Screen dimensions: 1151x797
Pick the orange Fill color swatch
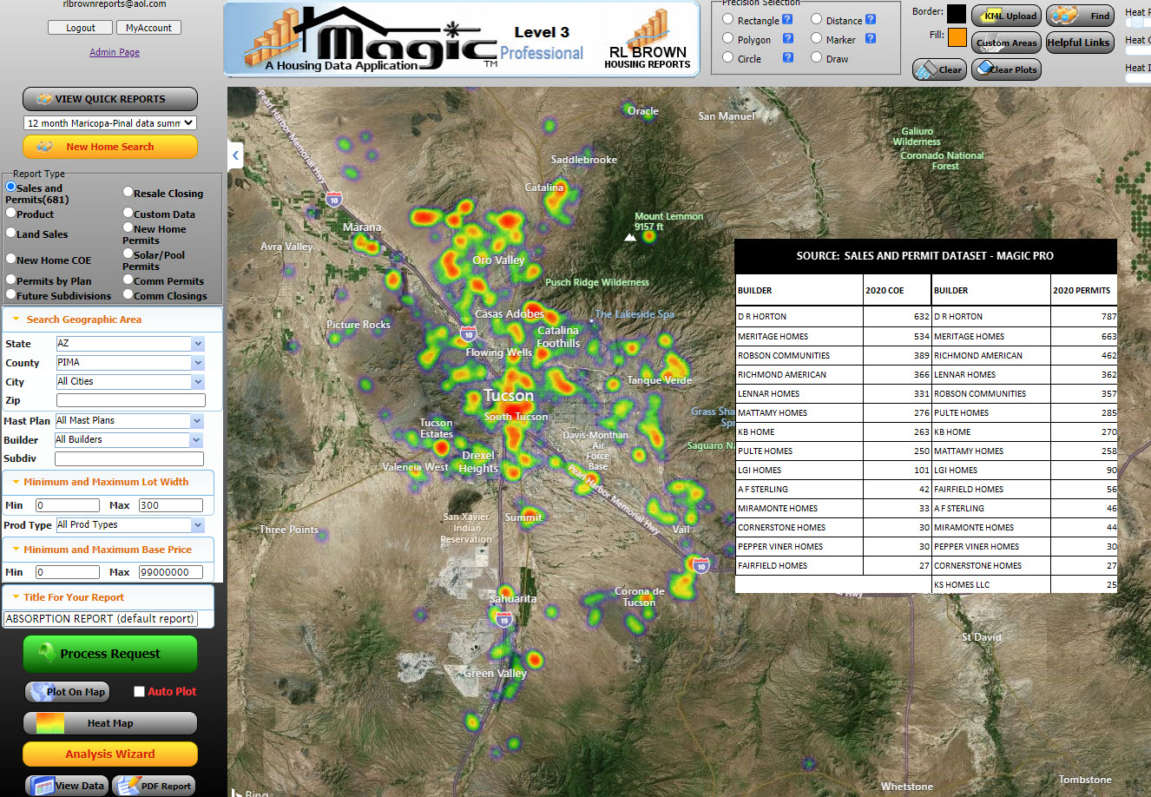click(957, 37)
